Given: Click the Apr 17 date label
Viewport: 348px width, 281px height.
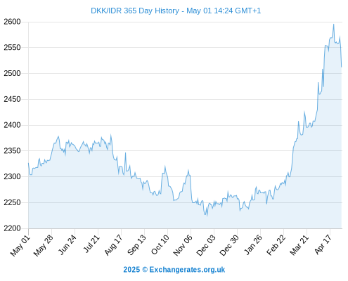Looking at the screenshot, I should 323,244.
